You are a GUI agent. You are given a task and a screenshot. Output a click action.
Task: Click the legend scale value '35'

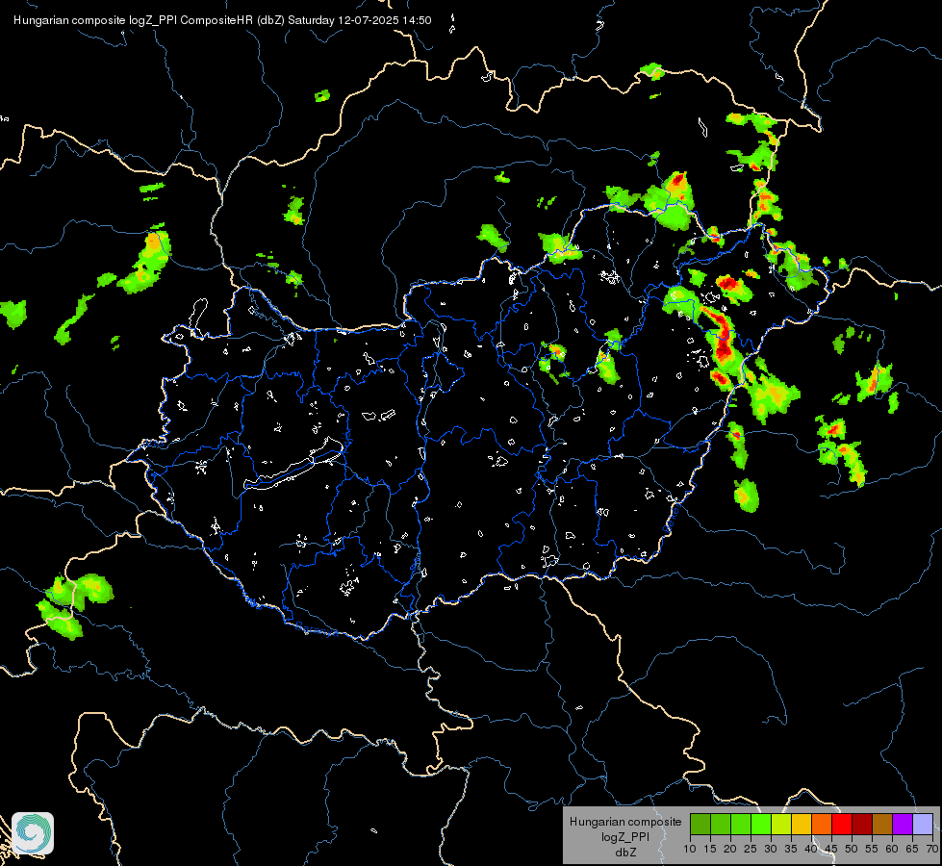[x=791, y=849]
